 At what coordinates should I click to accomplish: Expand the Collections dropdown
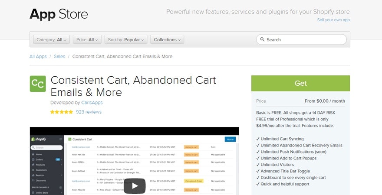click(167, 39)
